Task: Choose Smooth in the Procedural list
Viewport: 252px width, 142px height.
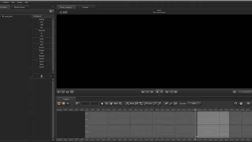Action: click(42, 47)
